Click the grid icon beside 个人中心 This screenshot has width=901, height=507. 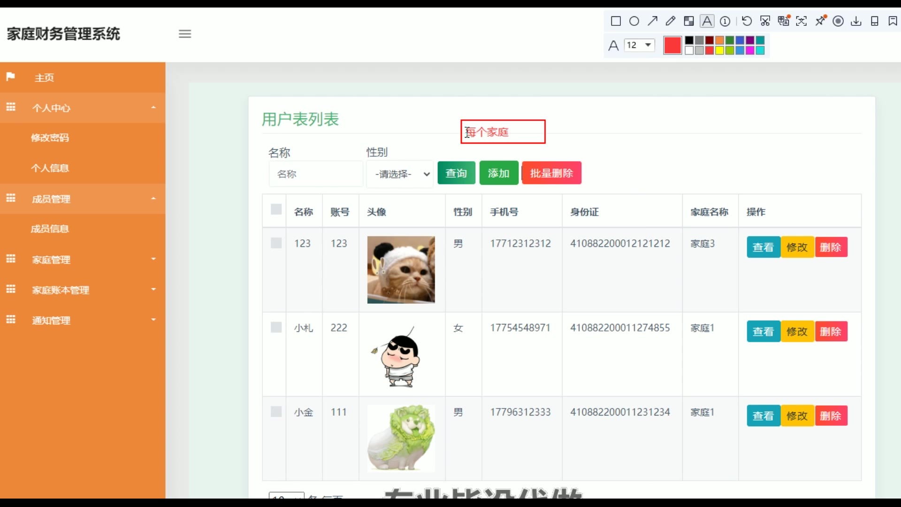point(11,107)
